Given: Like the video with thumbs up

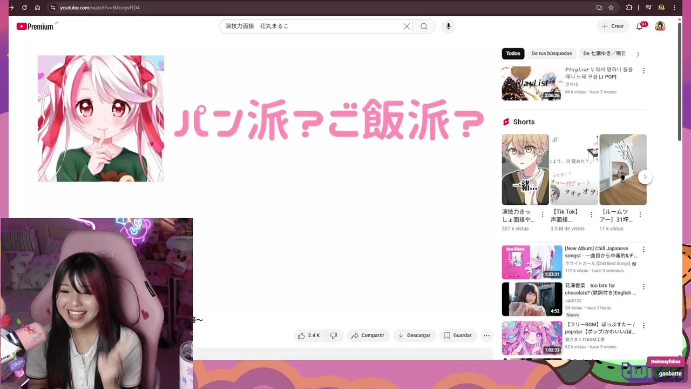Looking at the screenshot, I should point(309,336).
